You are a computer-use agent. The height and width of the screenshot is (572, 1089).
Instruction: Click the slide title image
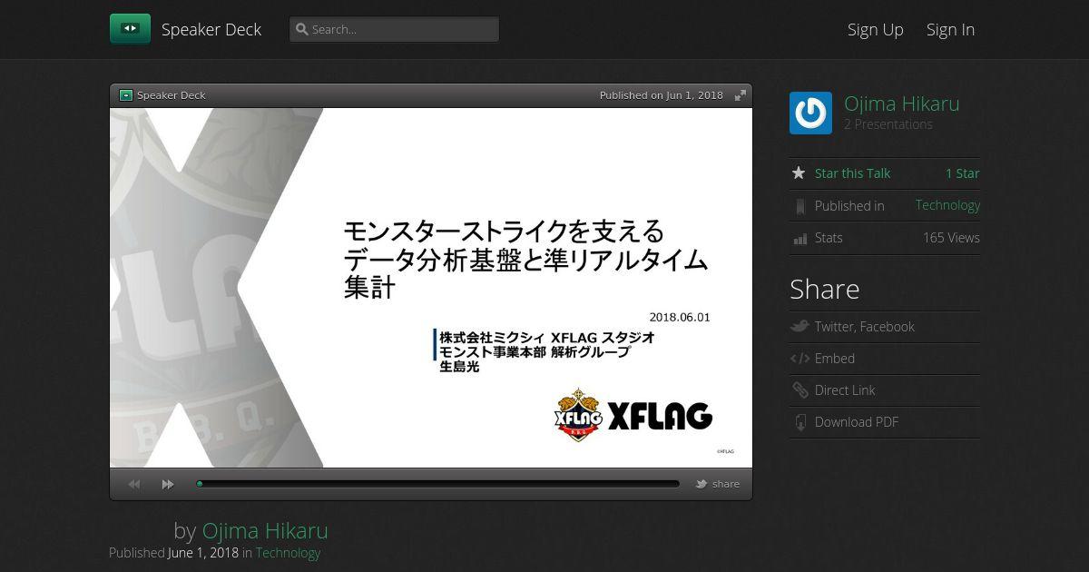(x=431, y=288)
